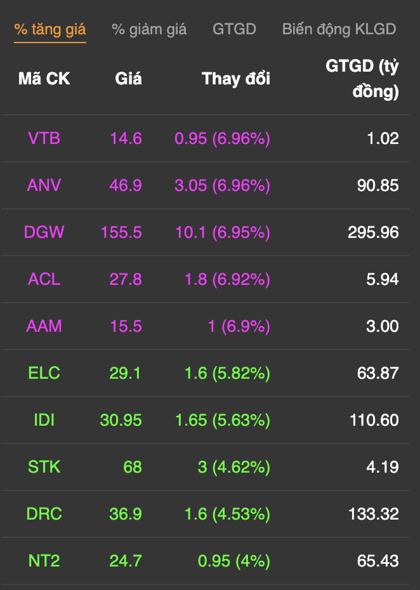This screenshot has height=590, width=420.
Task: Click the VTB stock ticker
Action: coord(44,139)
